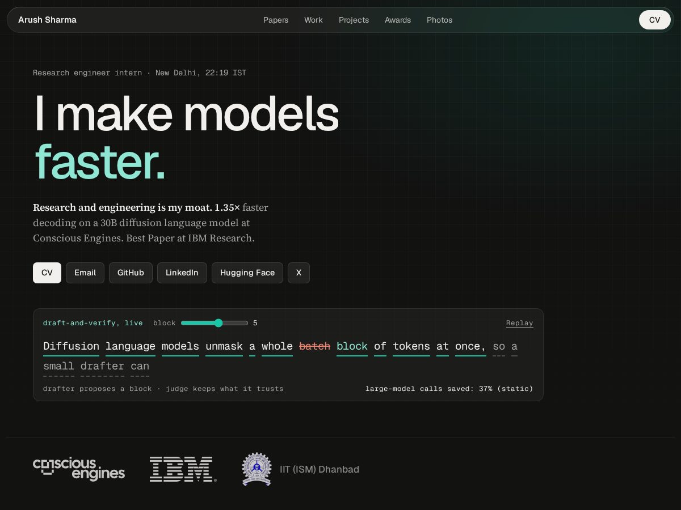Open the Photos nav item
This screenshot has height=510, width=681.
click(x=440, y=20)
